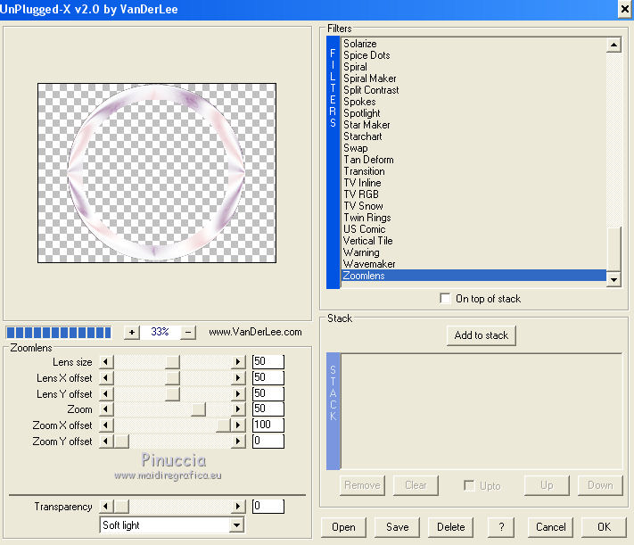Click the question mark help button
The image size is (634, 545).
[502, 527]
